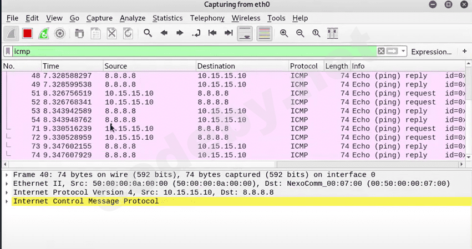The image size is (472, 249).
Task: Open capture options gear icon
Action: (x=60, y=33)
